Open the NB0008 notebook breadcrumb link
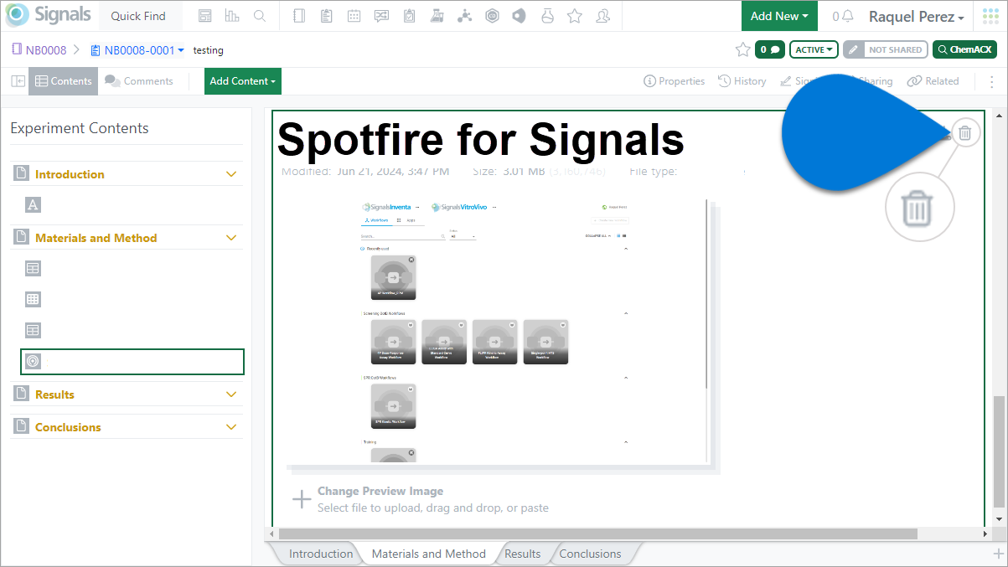Screen dimensions: 1008x567 click(x=39, y=50)
